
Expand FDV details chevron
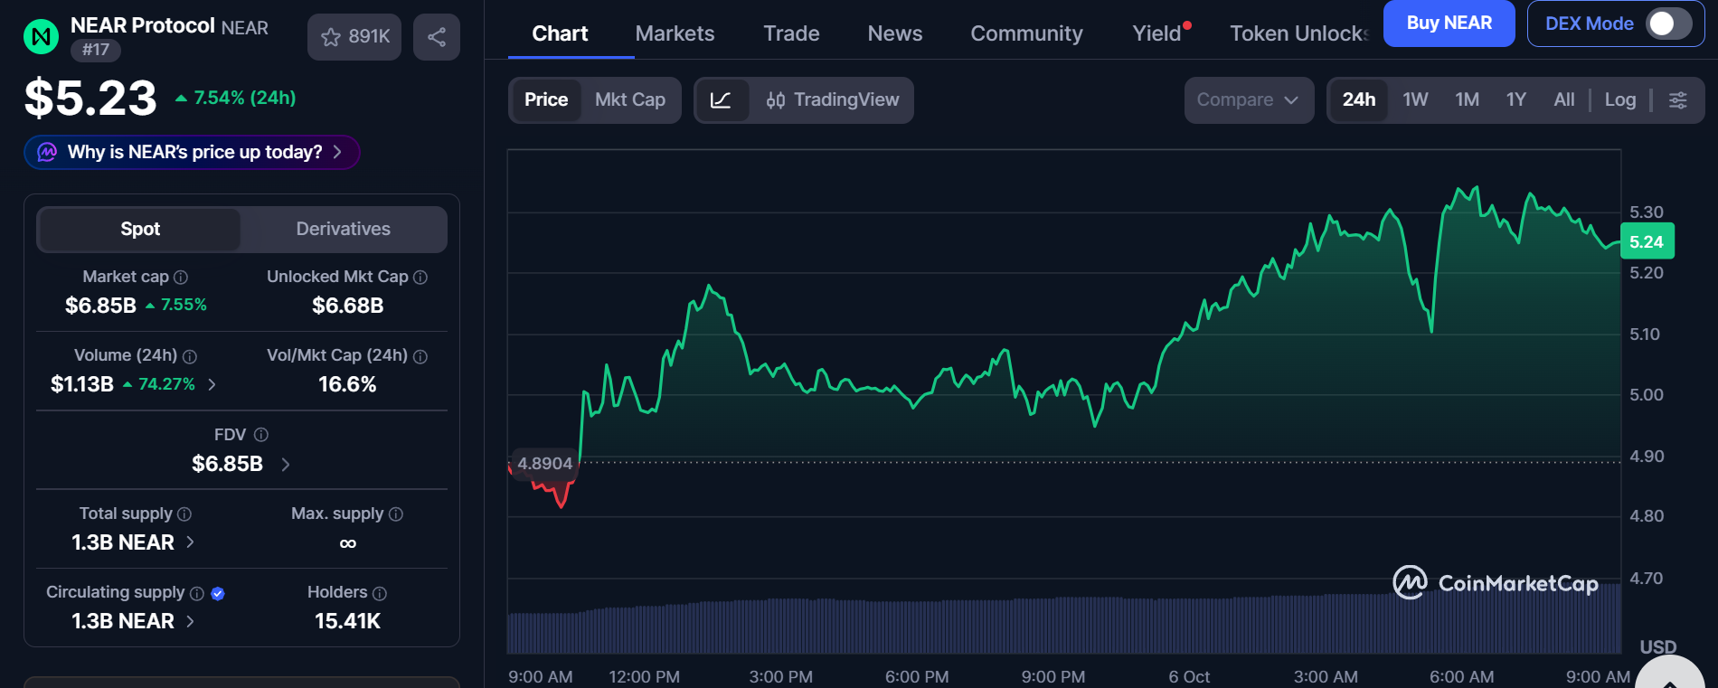pos(286,464)
